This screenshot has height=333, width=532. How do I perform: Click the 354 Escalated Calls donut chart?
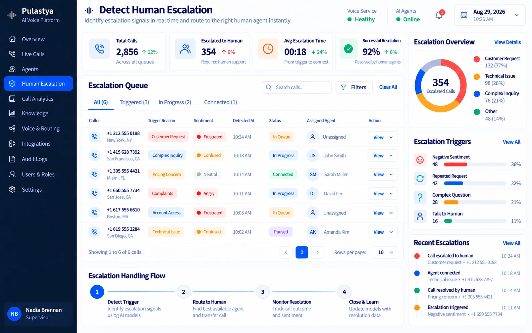(x=440, y=86)
